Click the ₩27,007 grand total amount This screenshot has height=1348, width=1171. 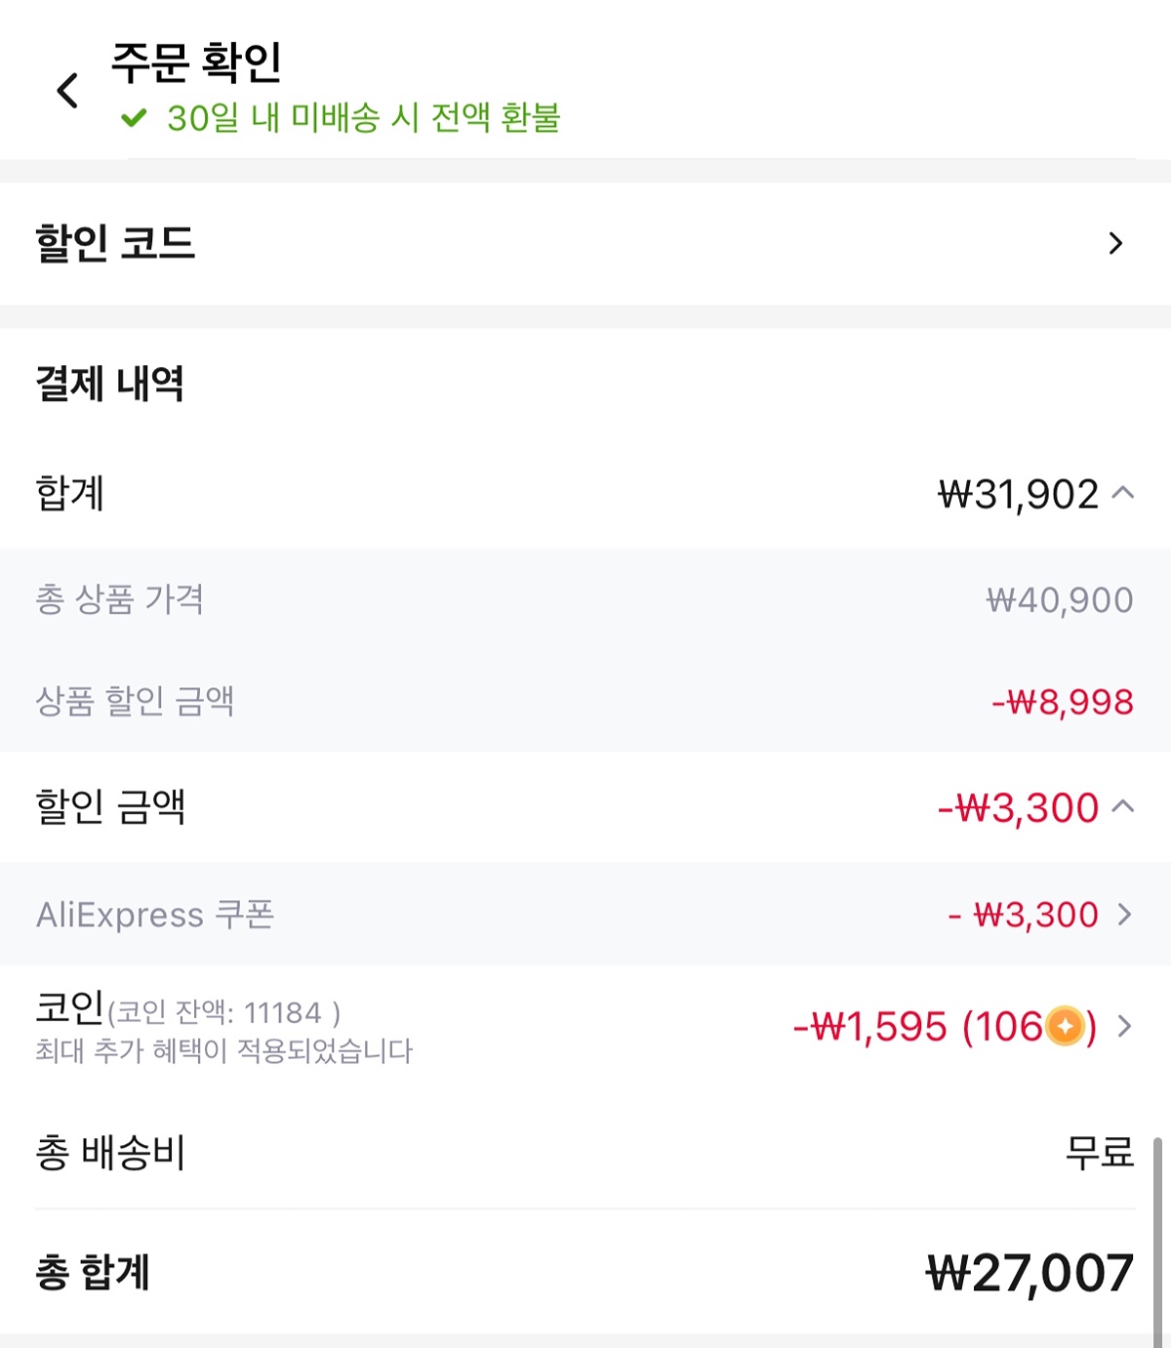[x=1030, y=1273]
